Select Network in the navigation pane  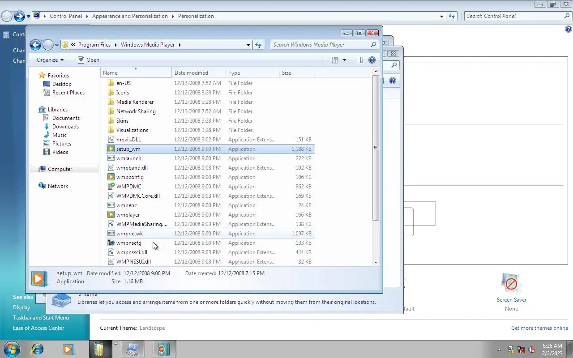click(x=58, y=186)
